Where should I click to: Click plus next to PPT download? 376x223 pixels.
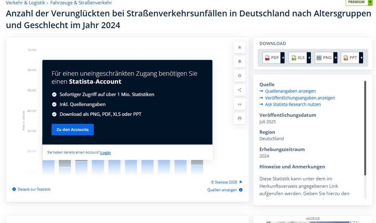point(361,58)
